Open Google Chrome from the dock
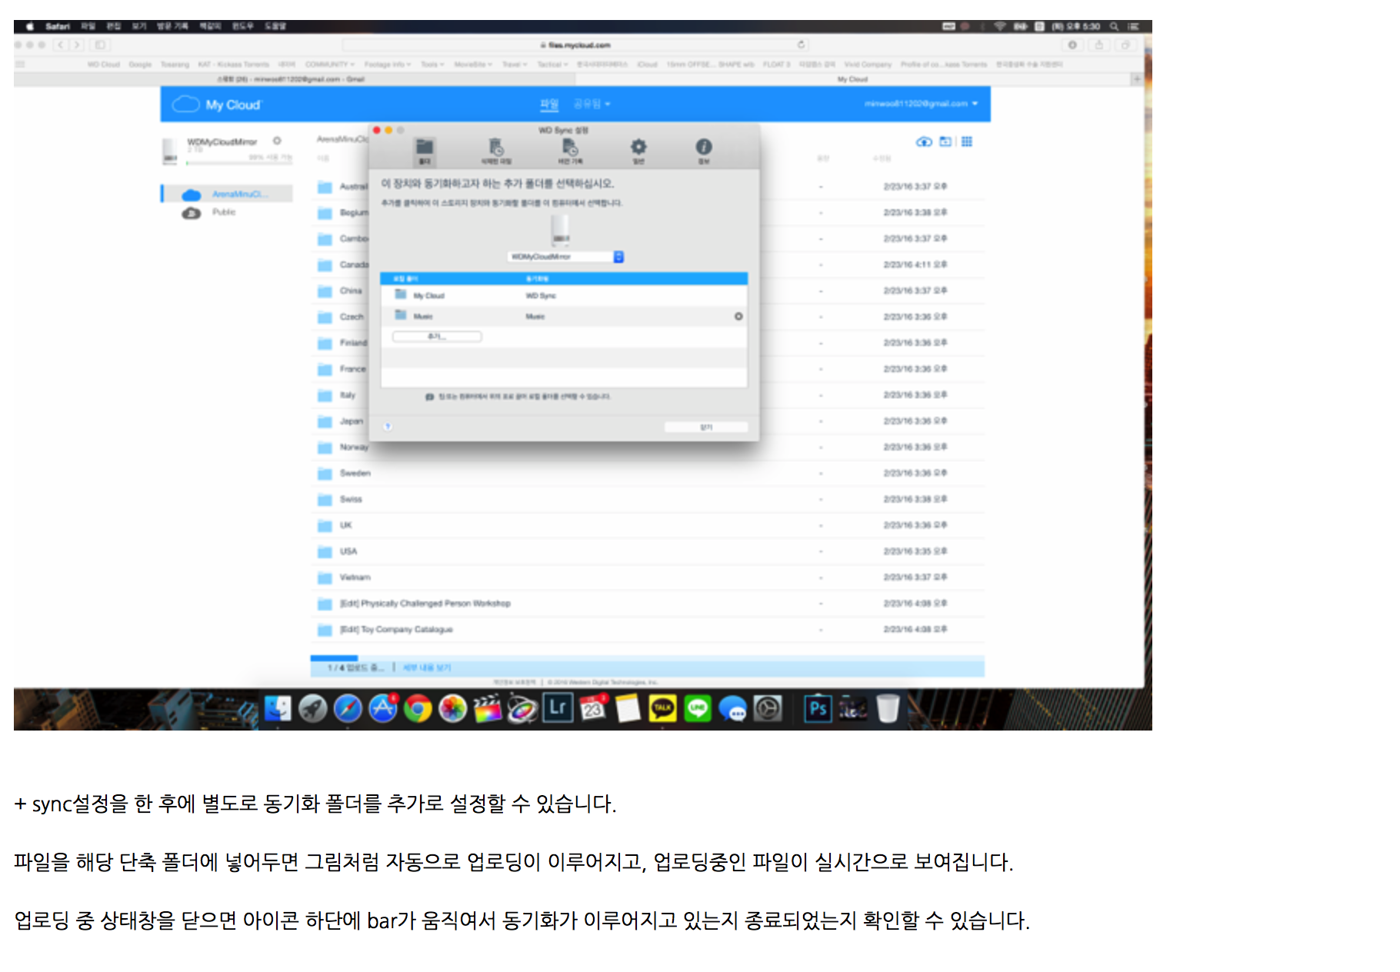Screen dimensions: 1400x972 (418, 708)
